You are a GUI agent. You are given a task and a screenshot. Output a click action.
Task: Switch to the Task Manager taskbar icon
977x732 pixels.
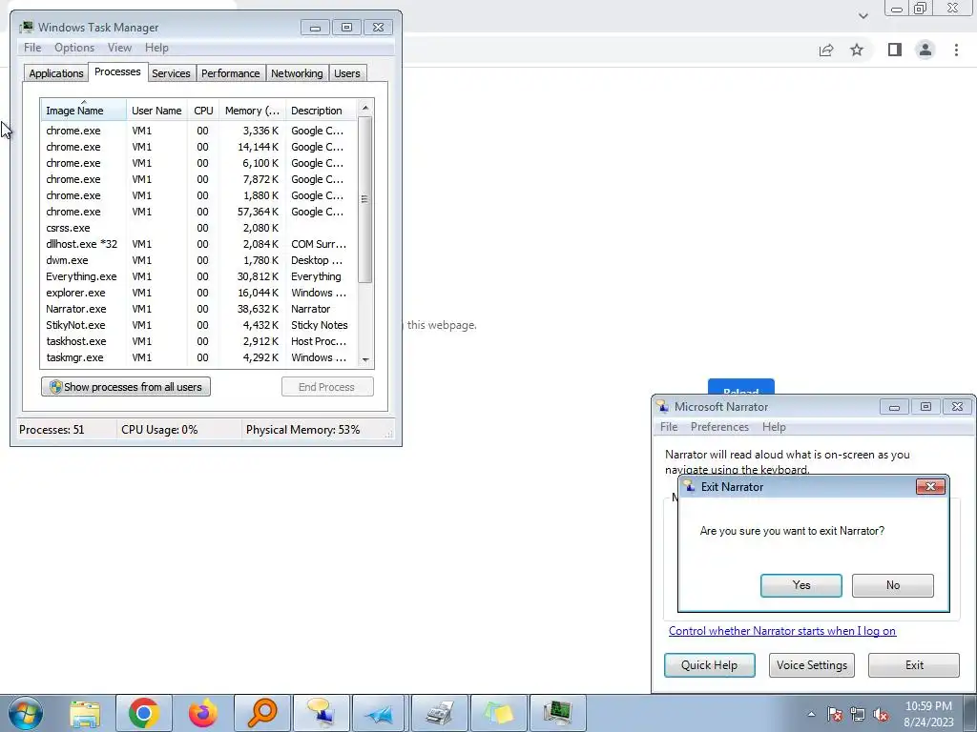pos(558,713)
